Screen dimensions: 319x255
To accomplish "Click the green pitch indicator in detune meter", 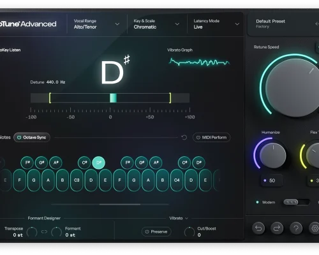I will point(113,98).
